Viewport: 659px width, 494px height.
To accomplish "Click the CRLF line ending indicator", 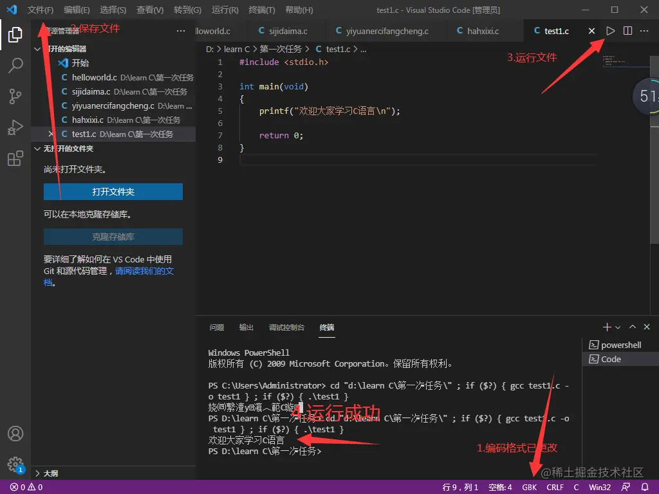I will (555, 488).
